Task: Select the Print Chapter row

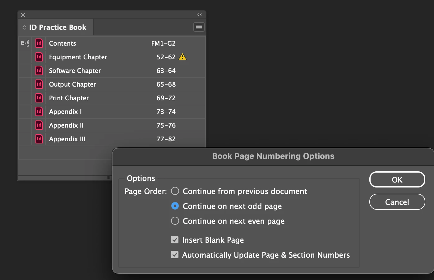Action: (x=112, y=98)
